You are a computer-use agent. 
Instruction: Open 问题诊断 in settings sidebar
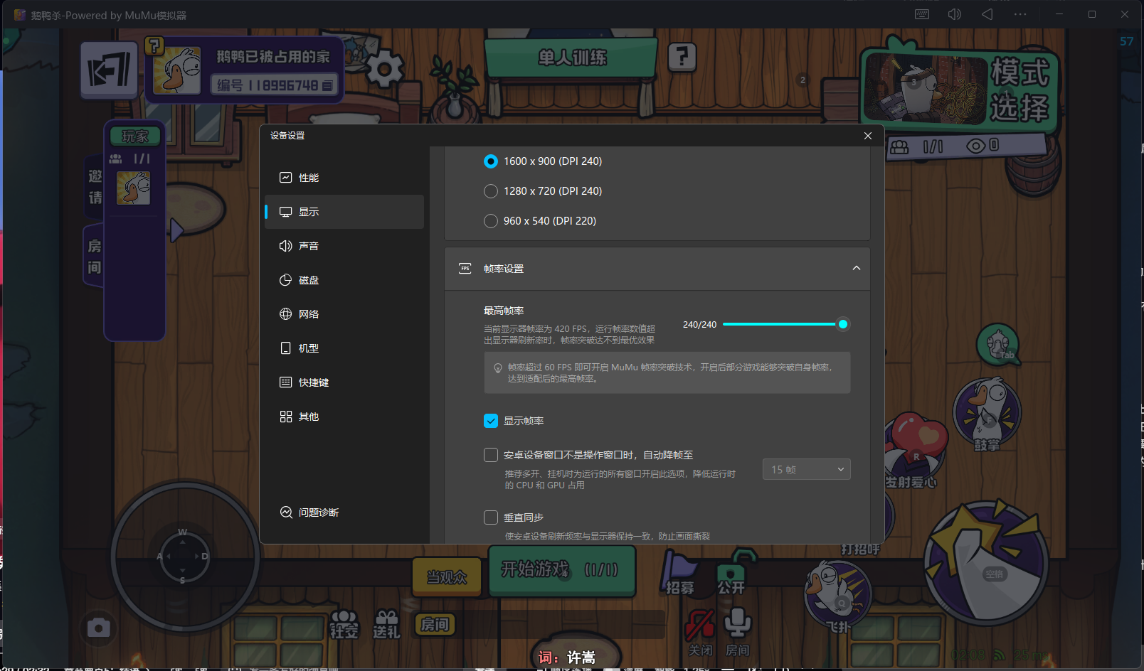tap(309, 512)
